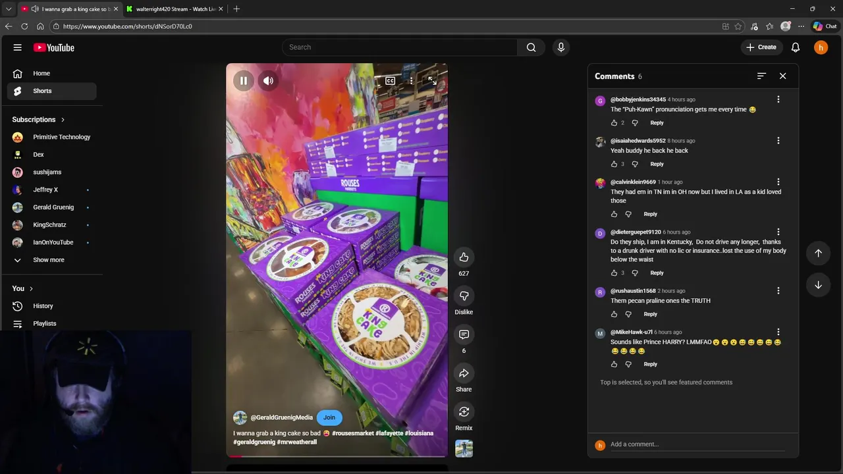Open the KingSchratz subscription
The height and width of the screenshot is (474, 843).
(x=51, y=224)
